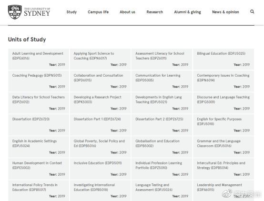This screenshot has height=201, width=264.
Task: Click the University of Sydney logo
Action: [x=29, y=12]
